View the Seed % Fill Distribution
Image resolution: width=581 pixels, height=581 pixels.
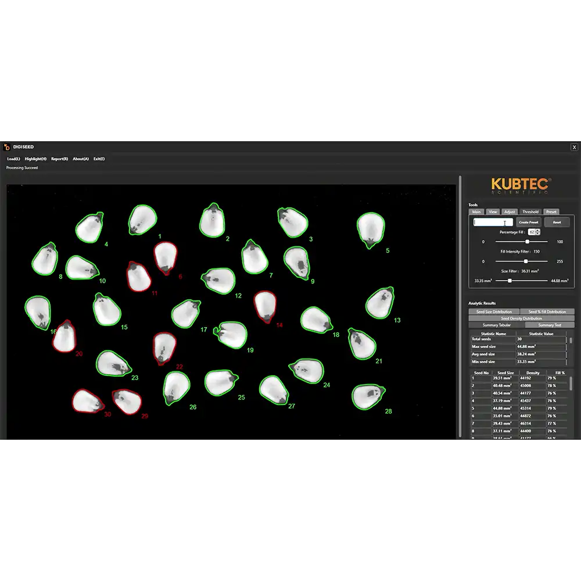[x=548, y=311]
